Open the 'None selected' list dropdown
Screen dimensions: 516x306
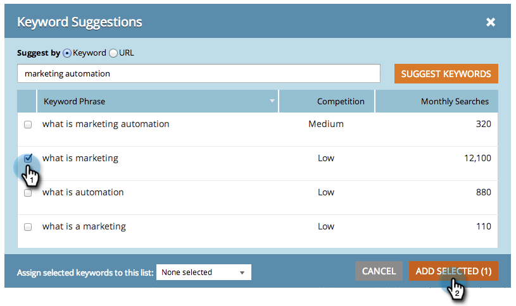[x=203, y=272]
